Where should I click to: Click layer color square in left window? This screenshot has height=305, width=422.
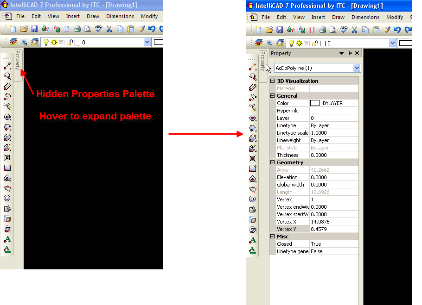click(x=77, y=43)
